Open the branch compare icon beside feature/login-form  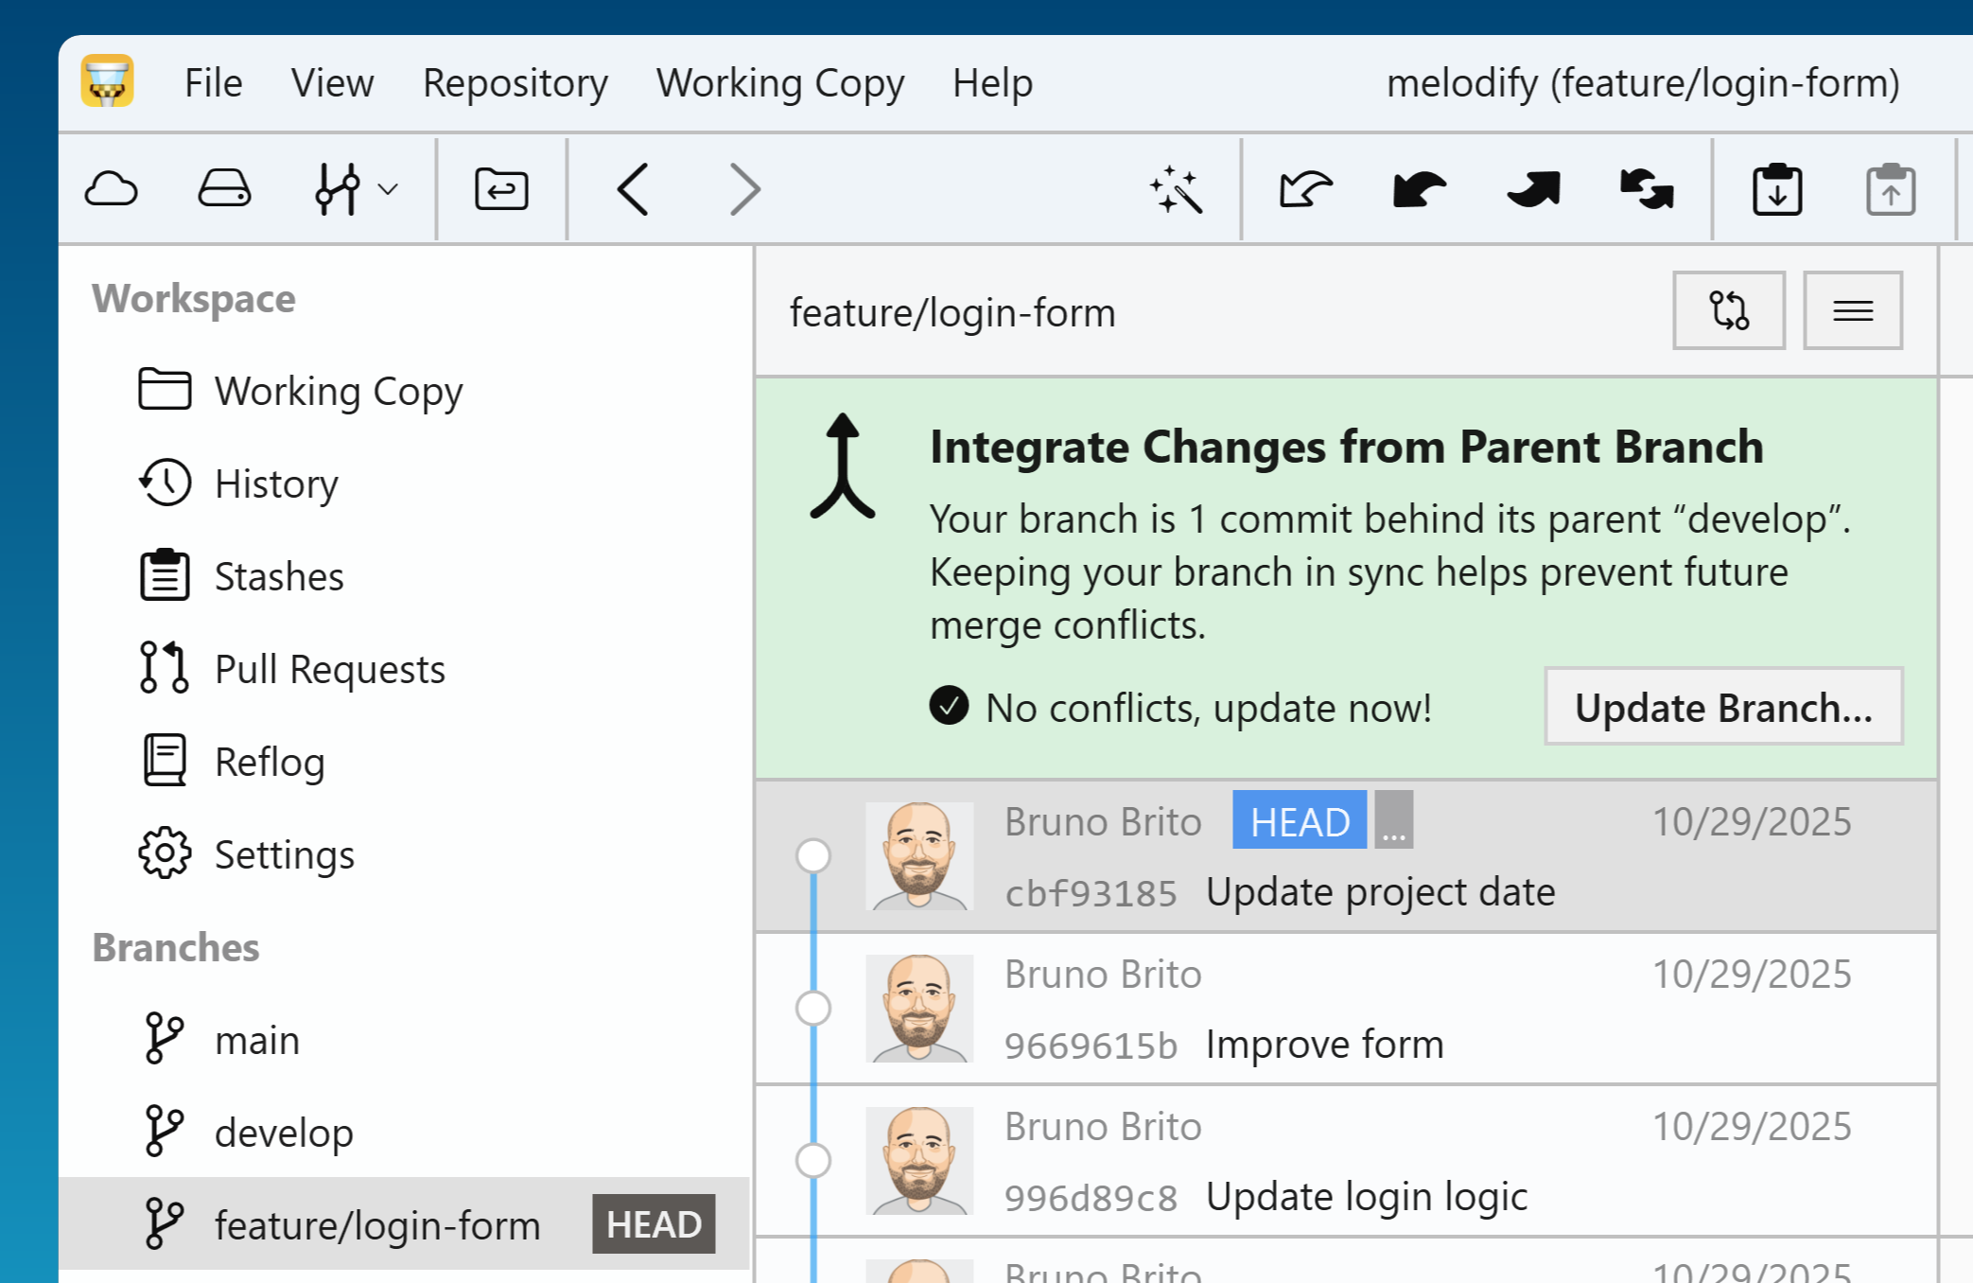(1728, 309)
